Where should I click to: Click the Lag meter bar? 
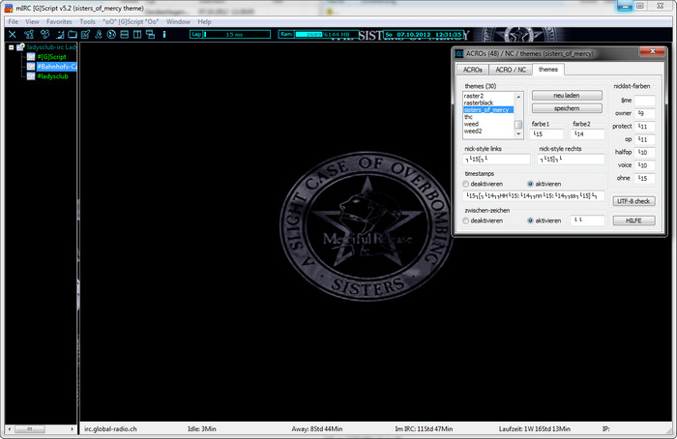[x=230, y=34]
